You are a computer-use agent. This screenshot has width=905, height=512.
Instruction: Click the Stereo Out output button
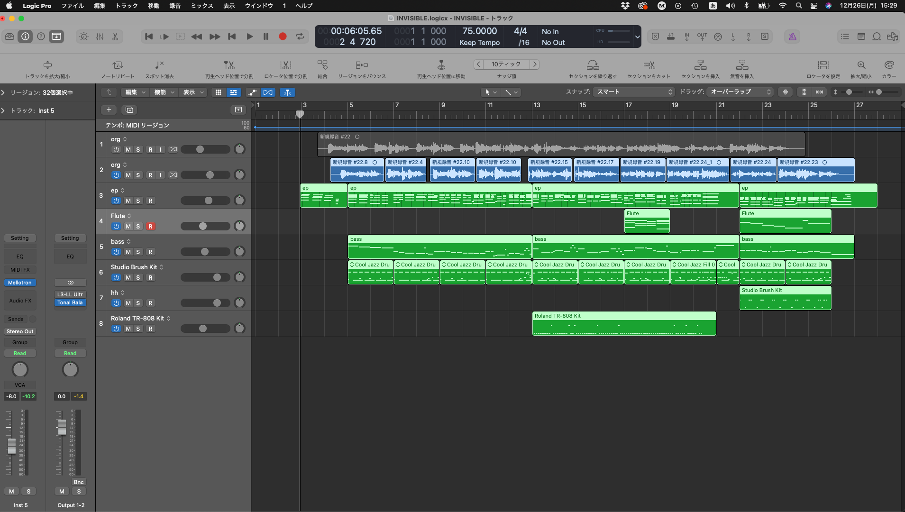pos(20,331)
